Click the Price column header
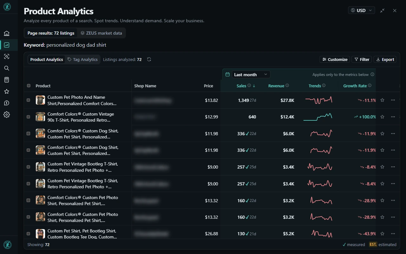Screen dimensions: 406x254 208,86
